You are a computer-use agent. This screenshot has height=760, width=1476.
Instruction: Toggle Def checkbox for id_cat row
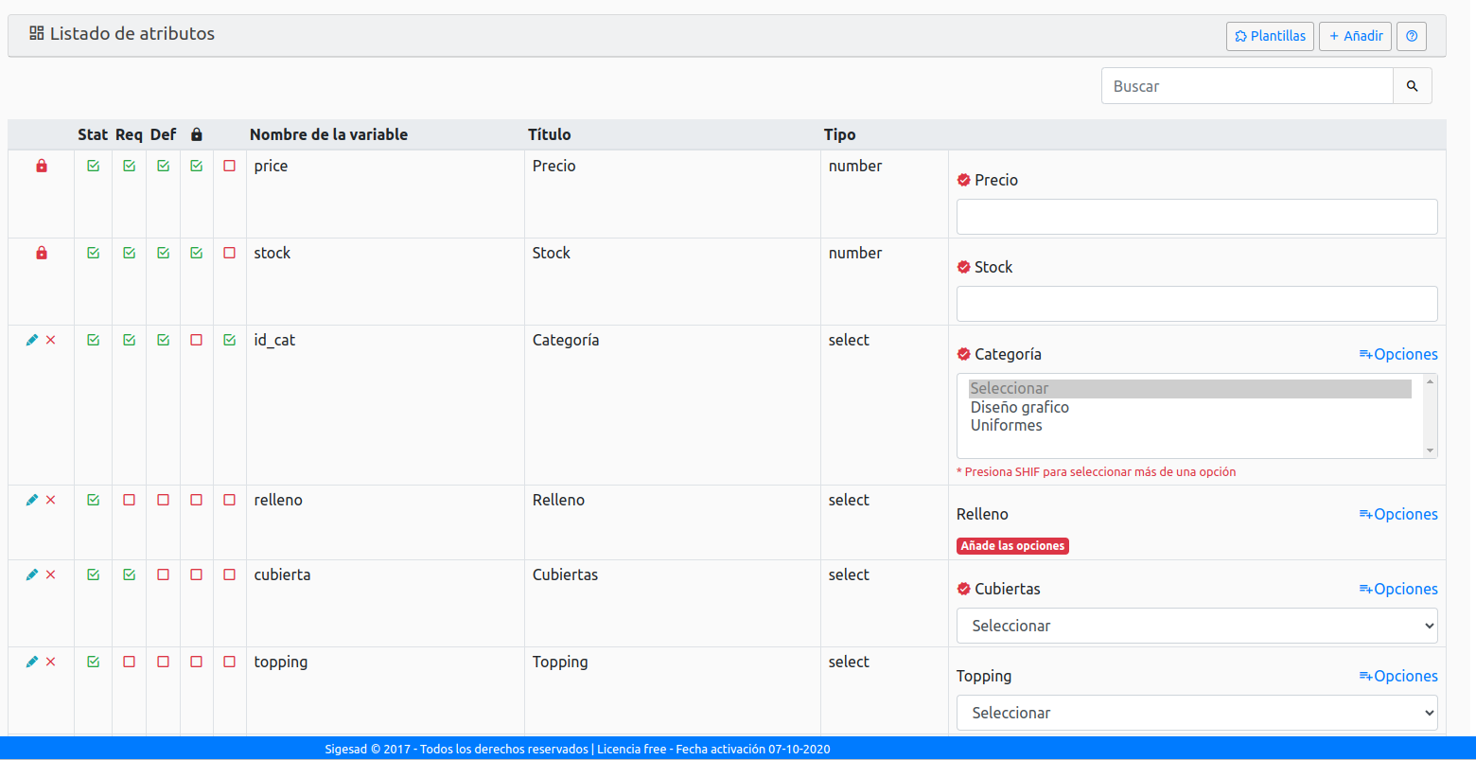163,340
